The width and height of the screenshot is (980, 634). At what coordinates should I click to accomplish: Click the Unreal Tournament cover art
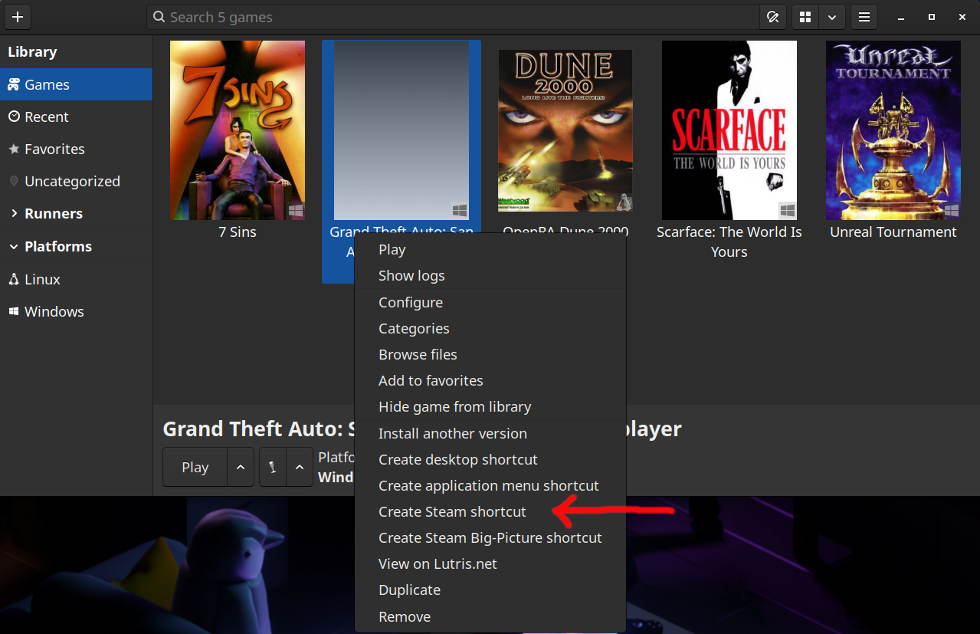893,130
